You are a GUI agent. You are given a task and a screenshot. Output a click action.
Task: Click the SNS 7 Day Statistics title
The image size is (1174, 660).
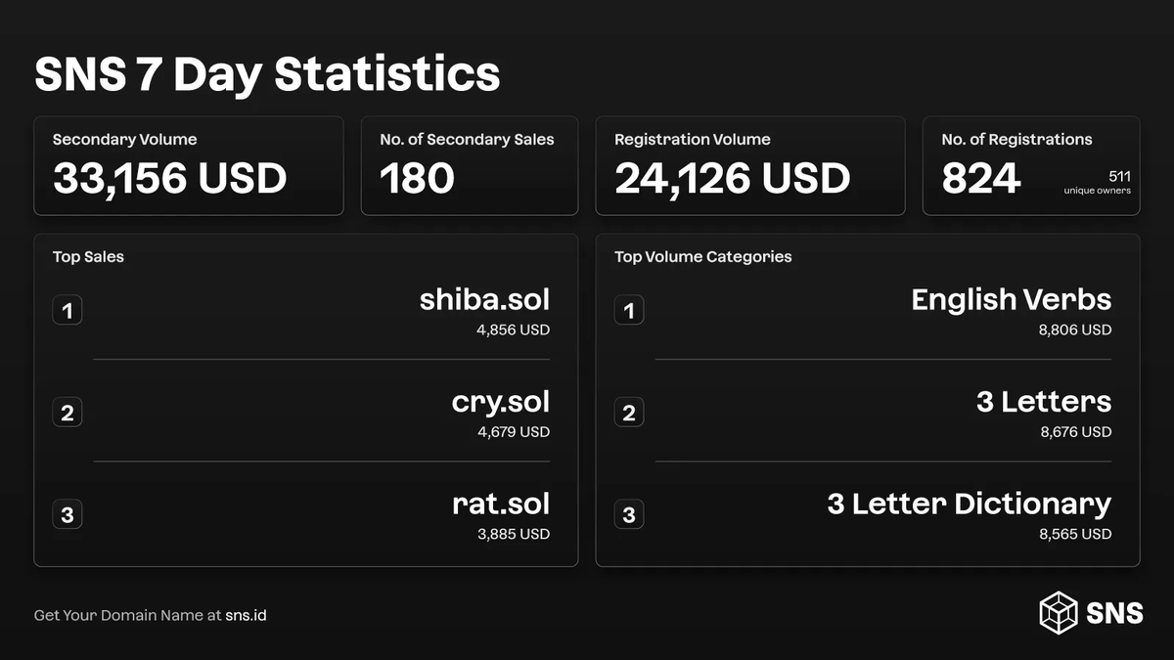[x=267, y=74]
